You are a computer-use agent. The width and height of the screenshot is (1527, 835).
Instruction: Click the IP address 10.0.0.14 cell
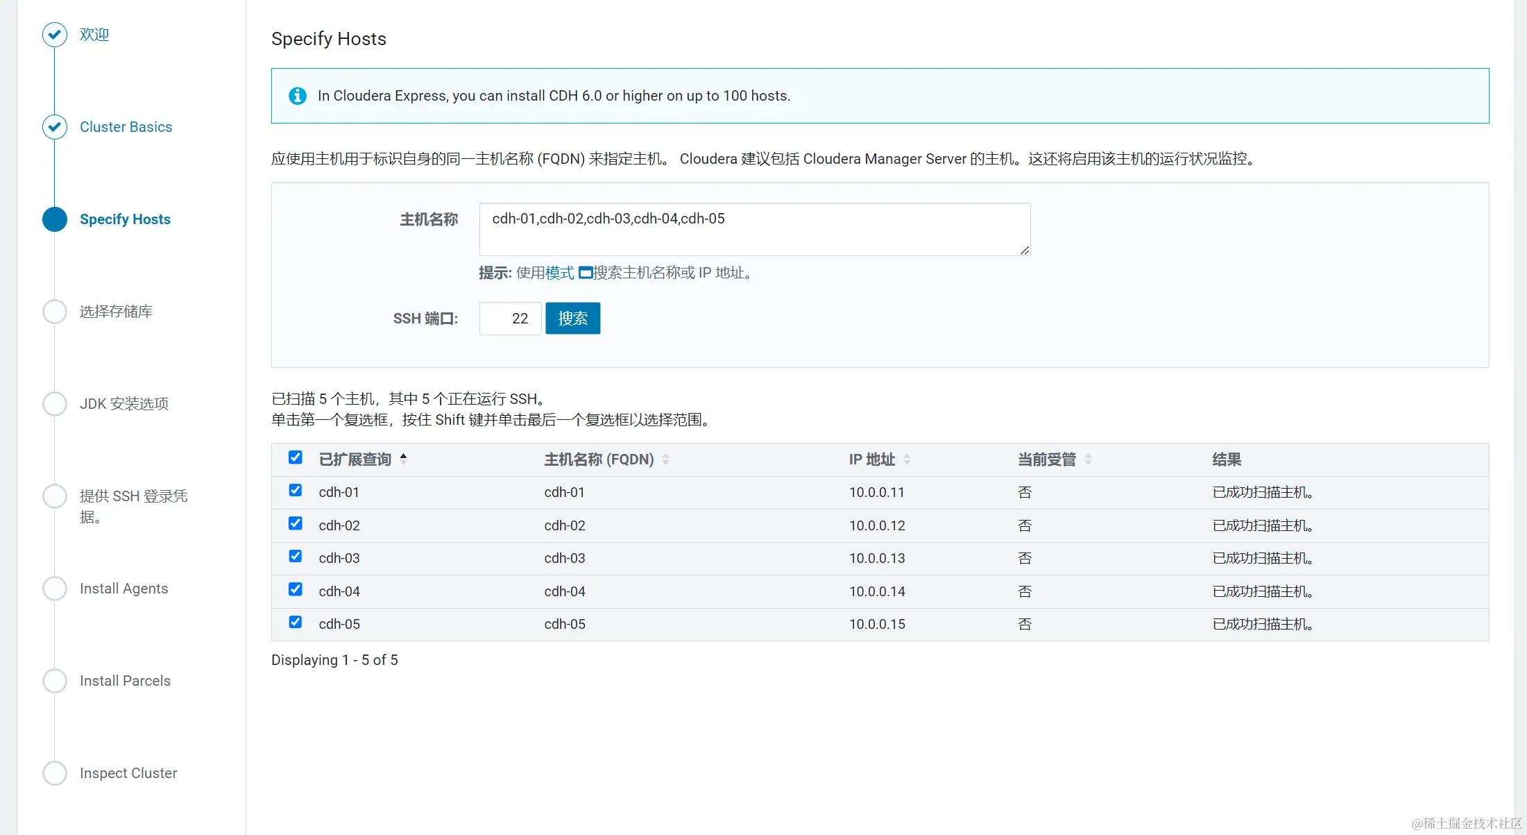click(877, 592)
